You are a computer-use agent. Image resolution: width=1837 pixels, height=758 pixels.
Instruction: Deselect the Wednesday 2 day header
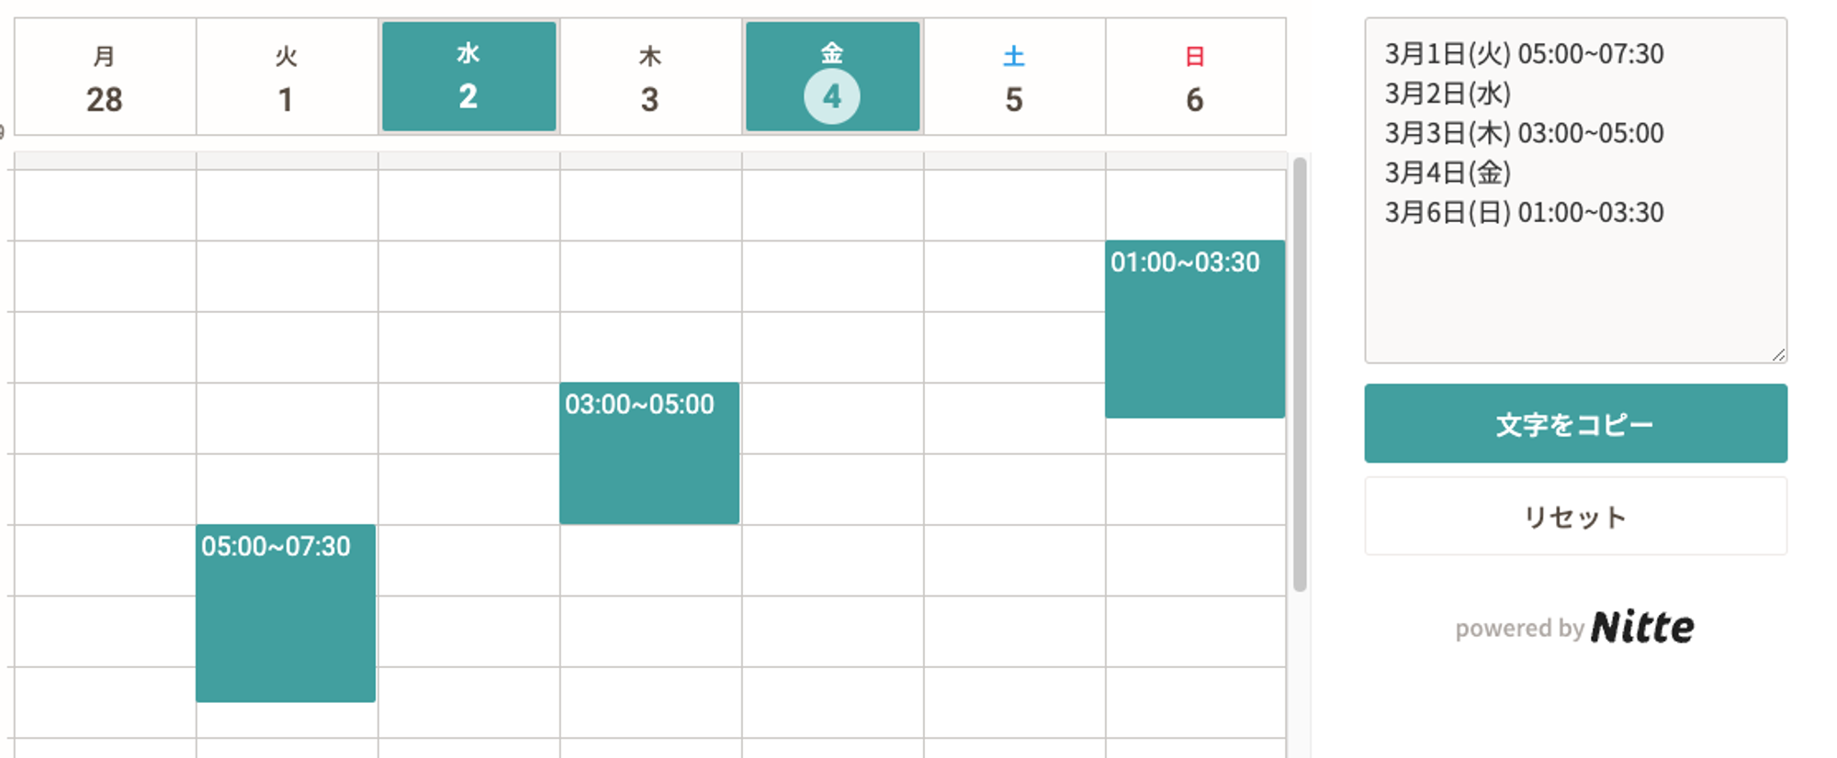[468, 77]
